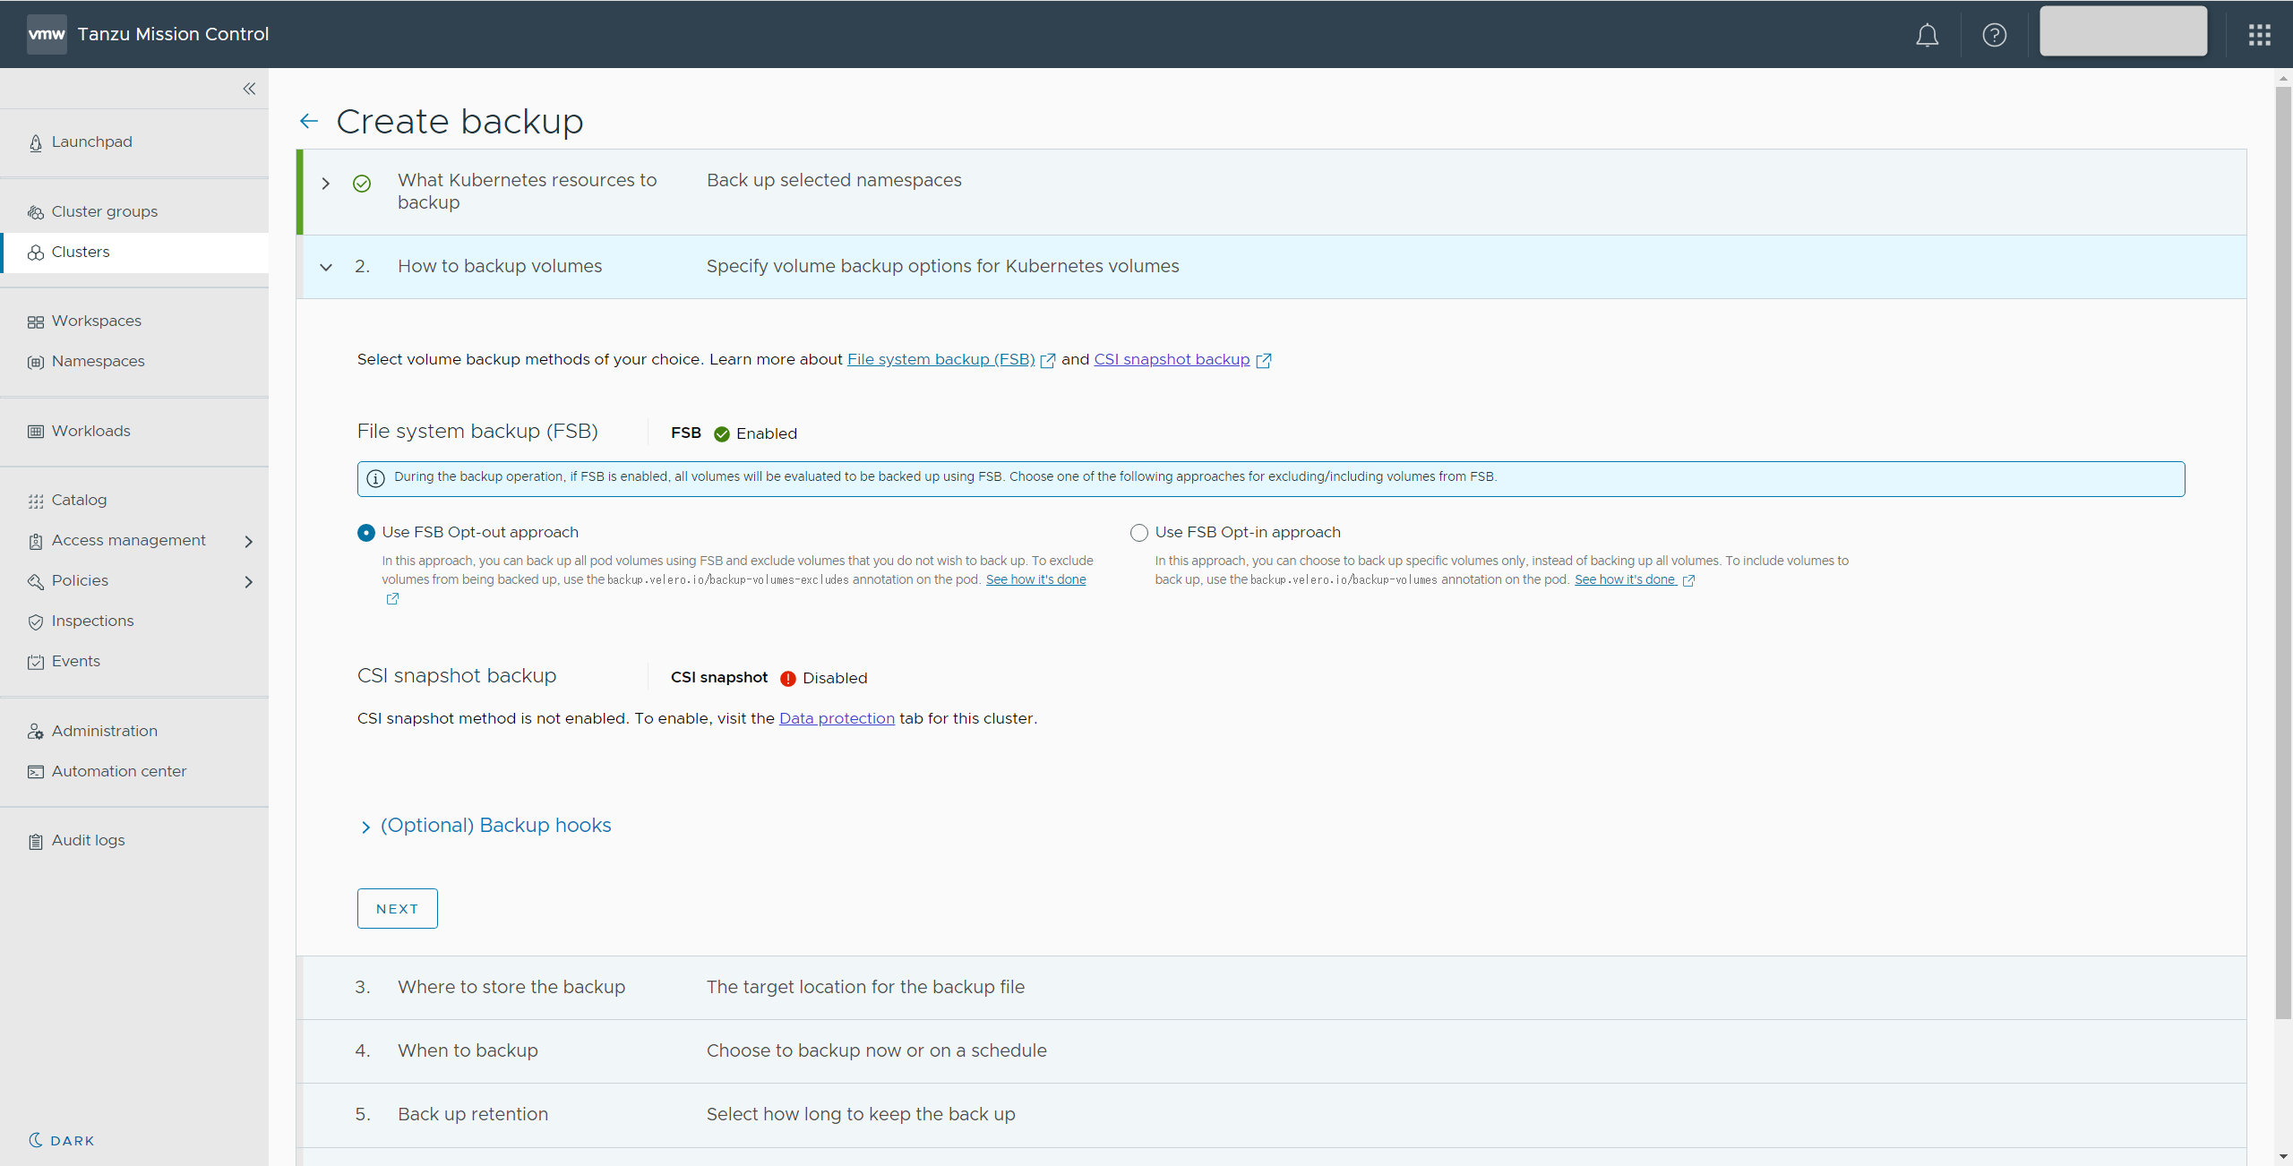Select Use FSB Opt-out approach
This screenshot has height=1166, width=2293.
coord(366,533)
